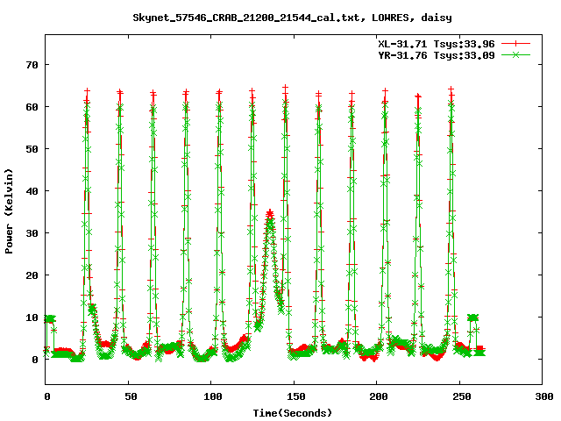The width and height of the screenshot is (561, 421).
Task: Select the legend entry YR-31.76 Tsys:33.09
Action: [x=437, y=55]
